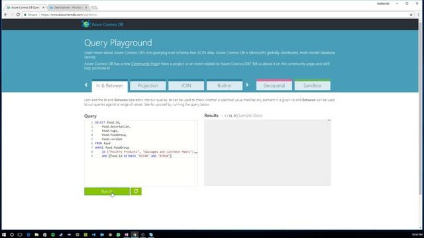The width and height of the screenshot is (424, 238).
Task: Go to previous result with the chevron
Action: point(222,116)
